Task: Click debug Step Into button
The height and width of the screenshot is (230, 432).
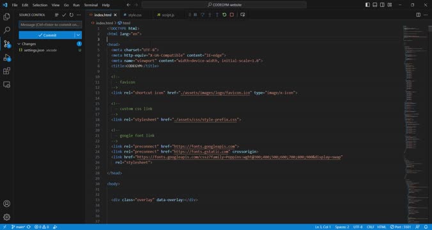Action: coord(210,15)
